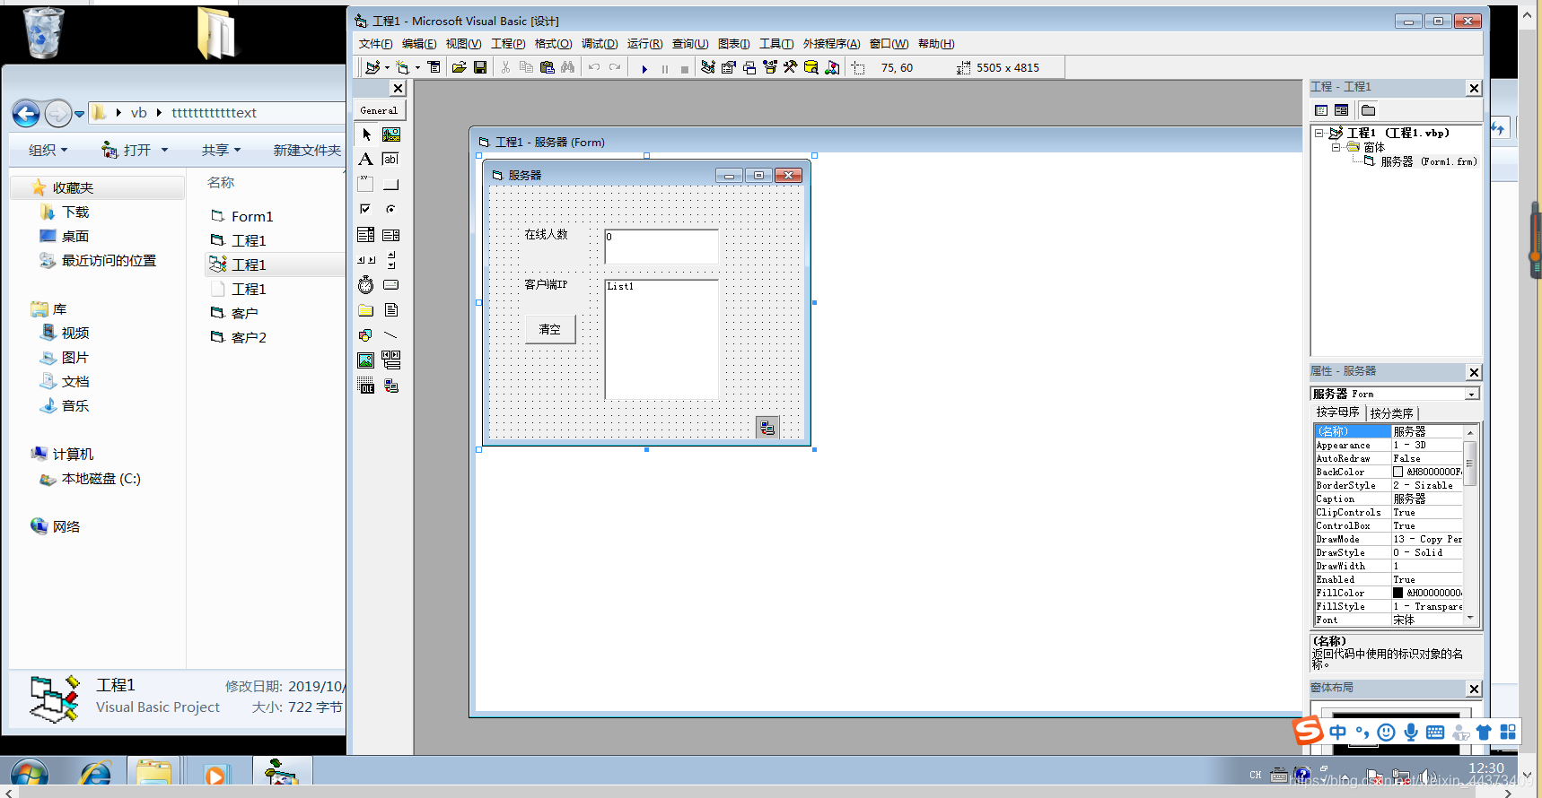1542x798 pixels.
Task: Select 服务器 (Form1.frm) in project tree
Action: click(1428, 161)
